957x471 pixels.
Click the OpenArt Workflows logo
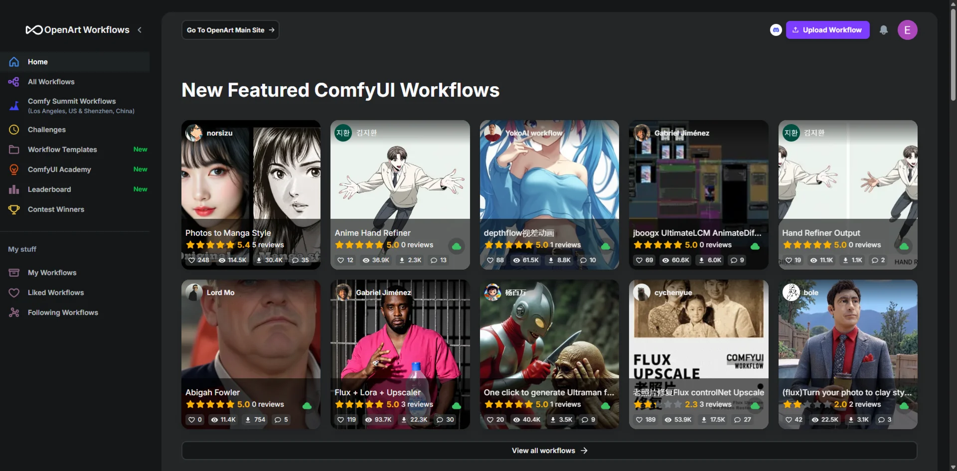coord(78,30)
